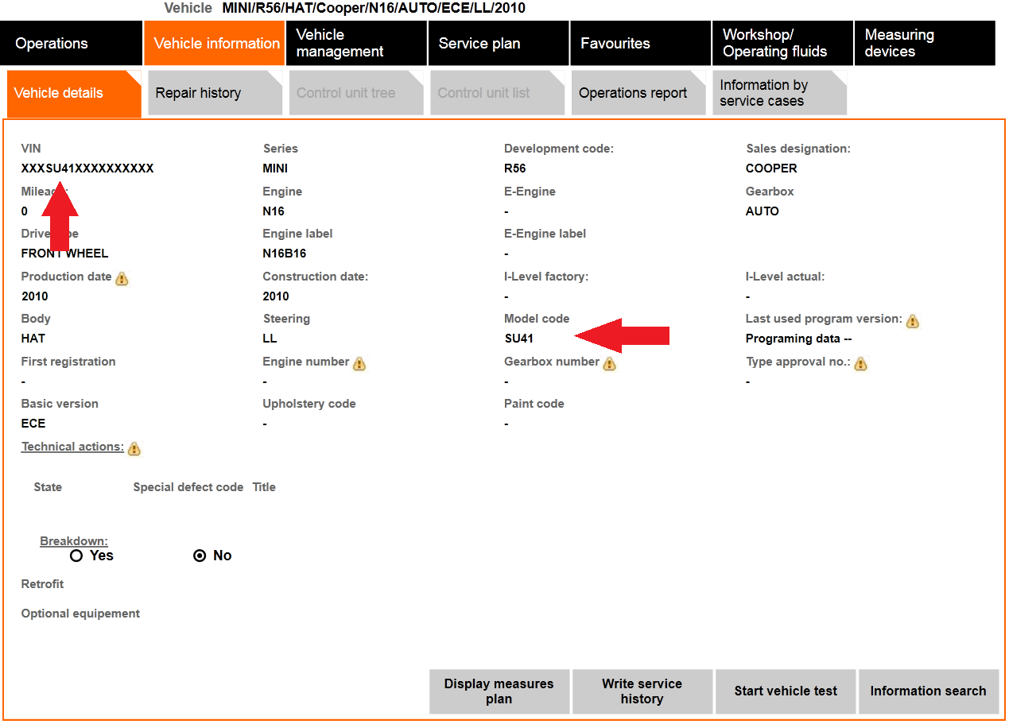1009x724 pixels.
Task: Select the Yes breakdown radio button
Action: [x=76, y=556]
